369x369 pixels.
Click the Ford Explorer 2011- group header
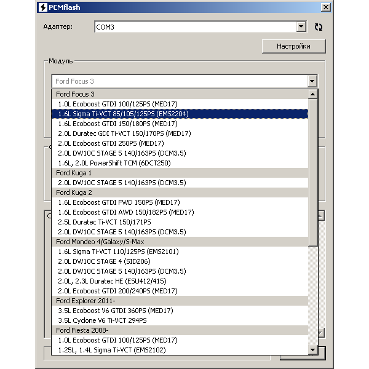180,301
